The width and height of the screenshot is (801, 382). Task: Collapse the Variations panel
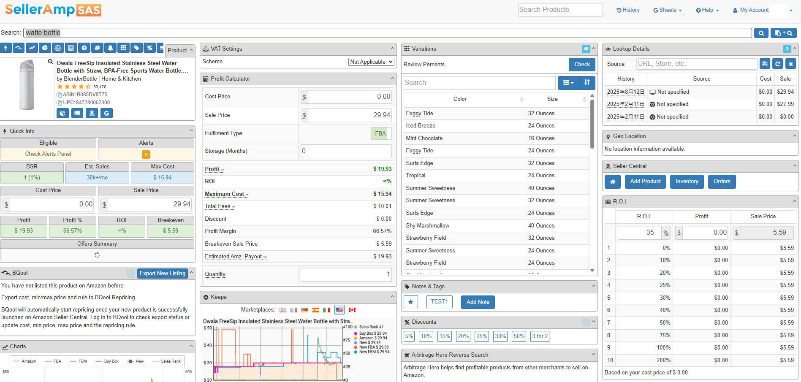[x=593, y=49]
